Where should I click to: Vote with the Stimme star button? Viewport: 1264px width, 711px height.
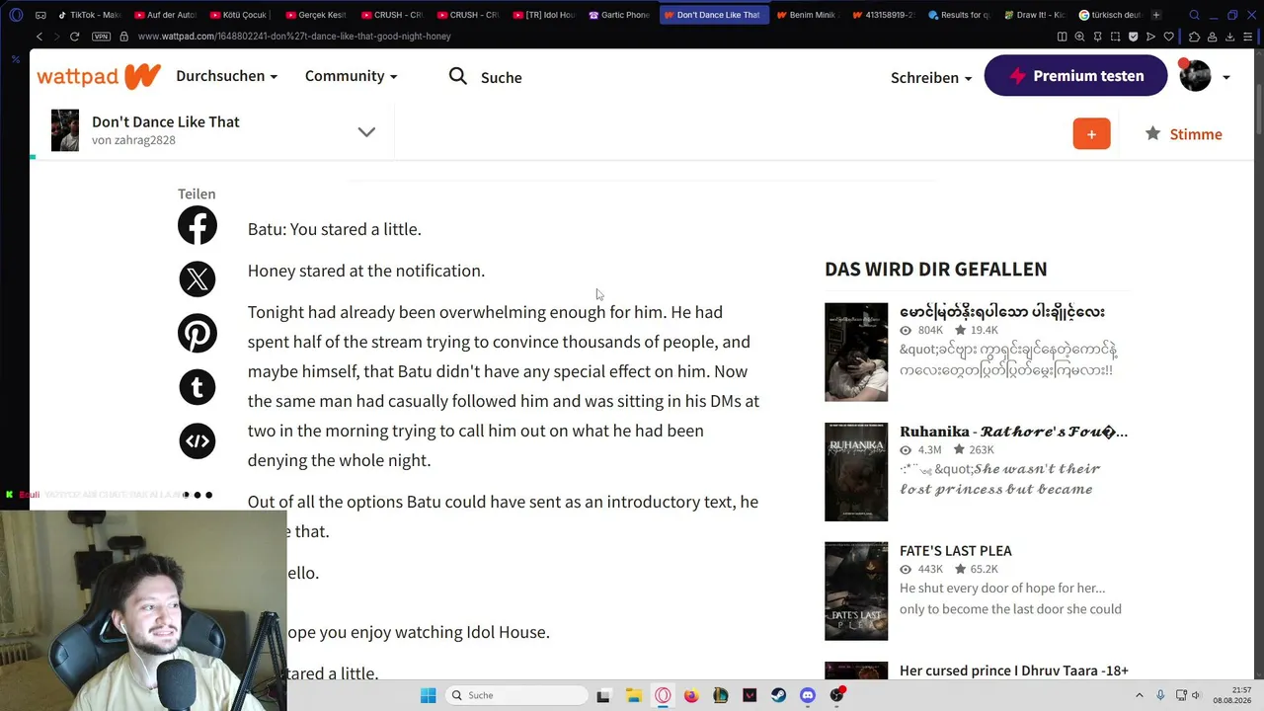pos(1183,134)
